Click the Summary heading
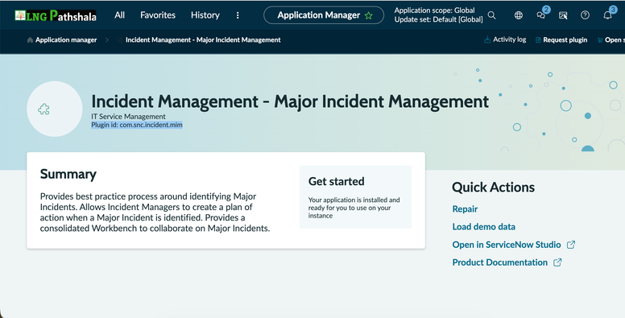The height and width of the screenshot is (318, 625). click(68, 174)
